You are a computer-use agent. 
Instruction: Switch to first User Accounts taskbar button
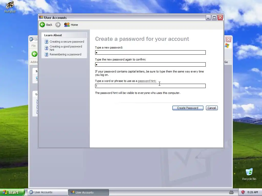(x=48, y=192)
